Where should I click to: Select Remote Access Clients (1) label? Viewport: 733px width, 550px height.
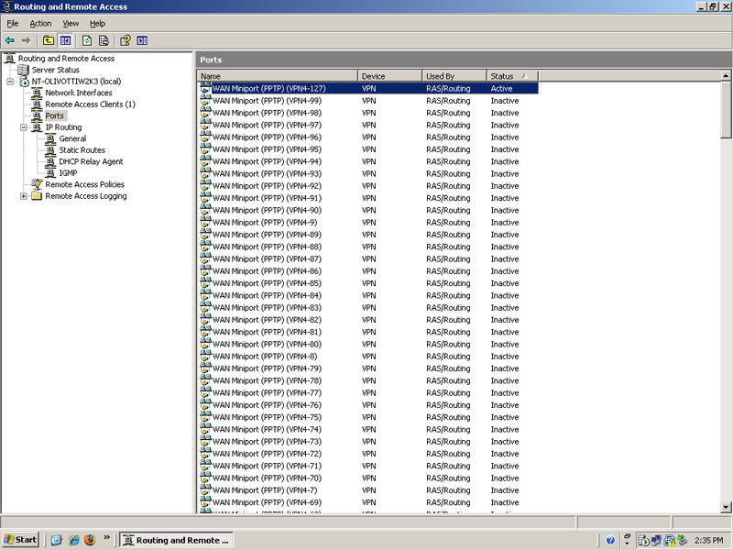(90, 104)
